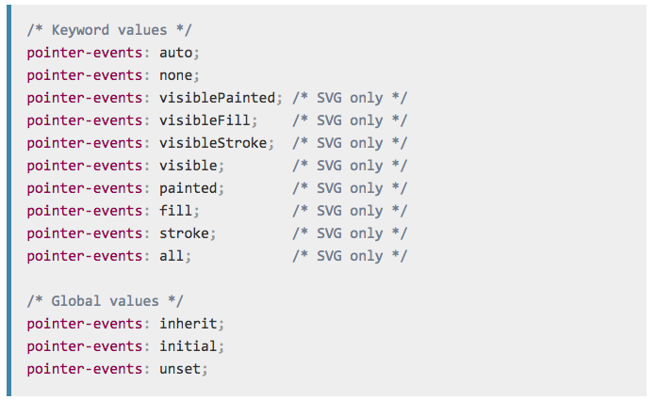Click the "auto" value in the code
The image size is (656, 400).
(174, 53)
